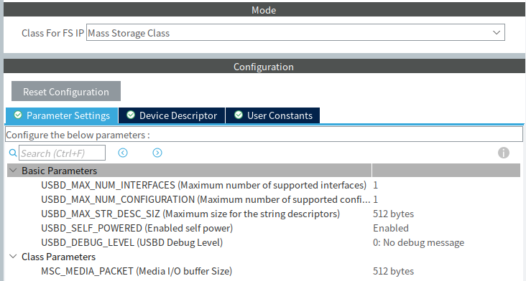This screenshot has height=281, width=526.
Task: Go to previous search result arrow
Action: 123,153
